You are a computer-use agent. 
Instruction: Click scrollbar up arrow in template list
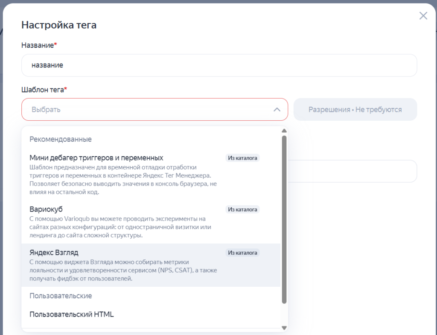[284, 131]
